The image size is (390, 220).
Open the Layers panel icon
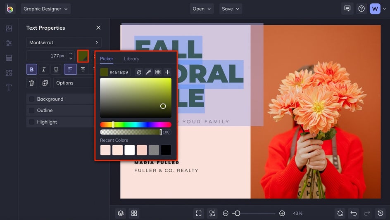pyautogui.click(x=121, y=213)
